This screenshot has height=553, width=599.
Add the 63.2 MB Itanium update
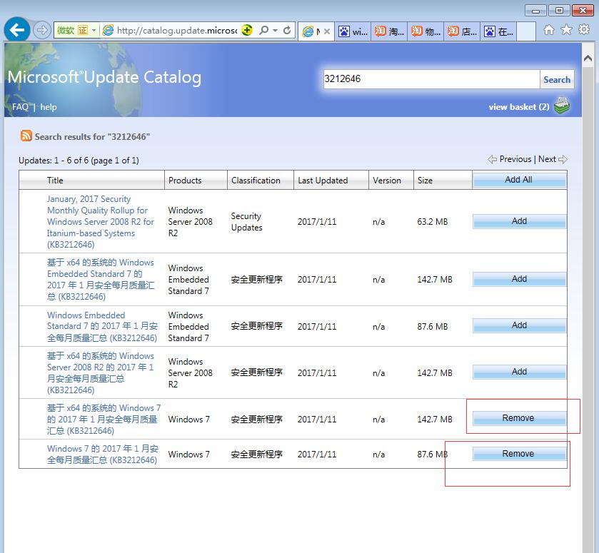tap(519, 221)
